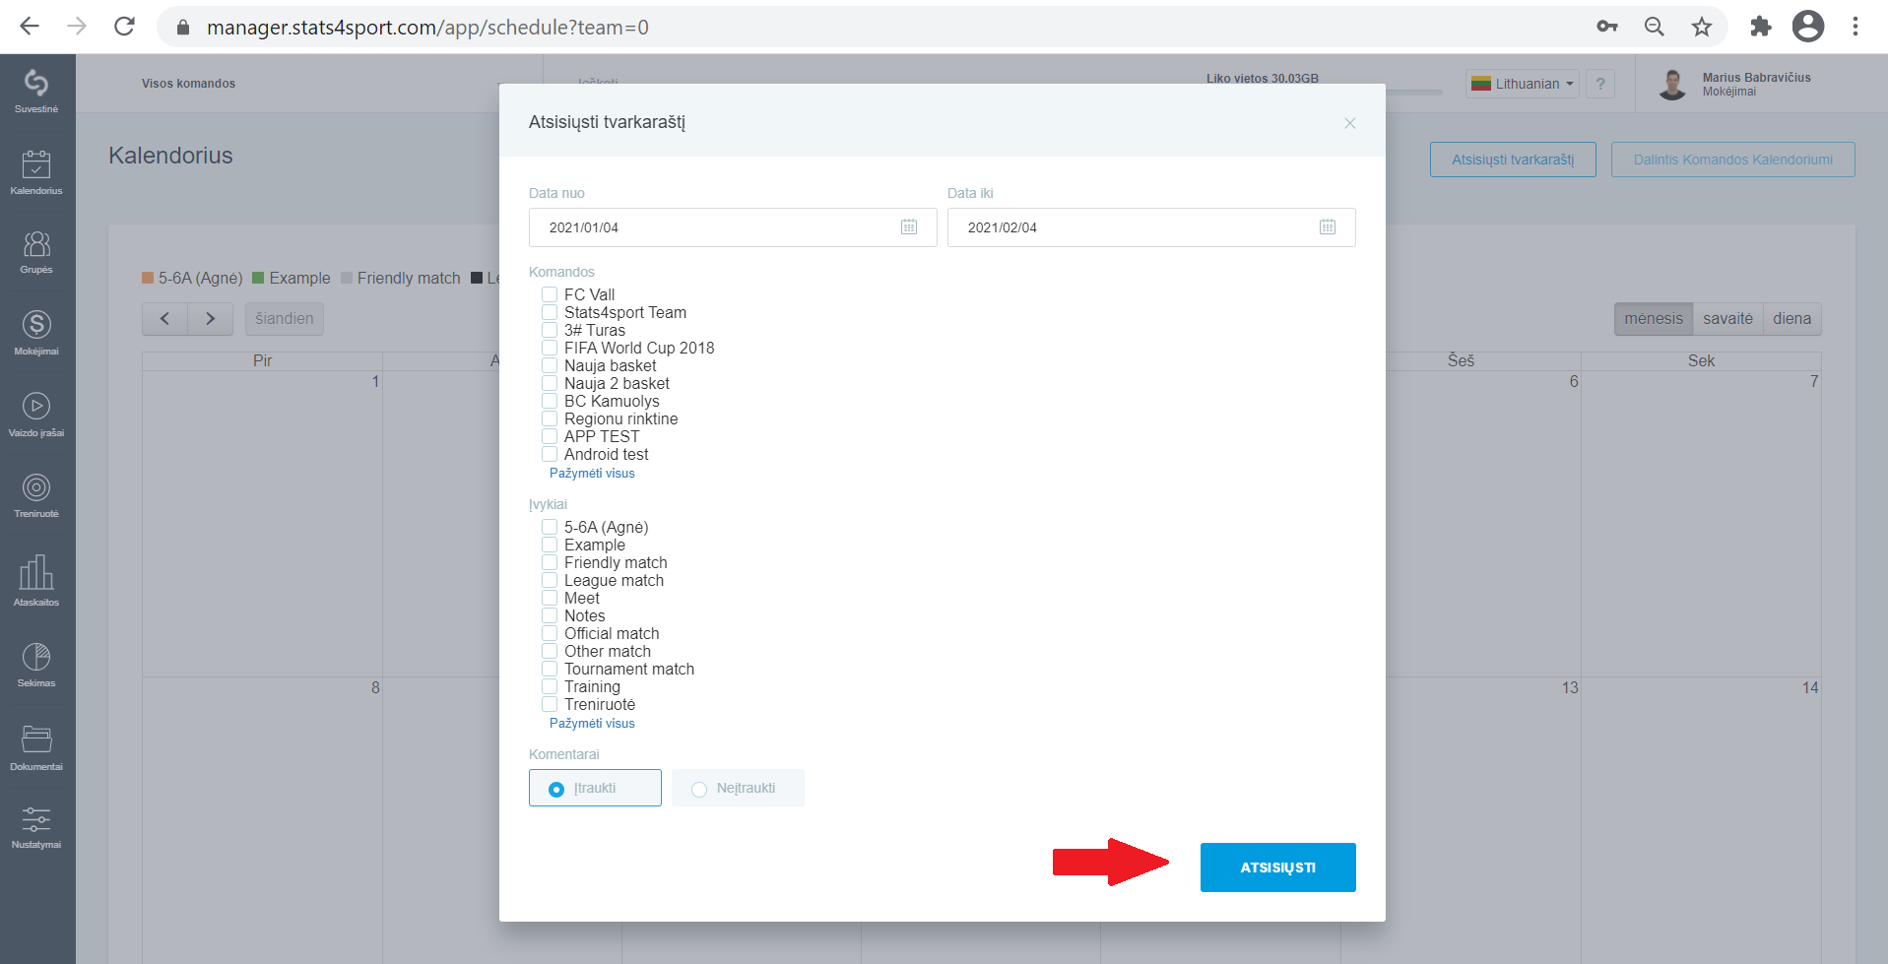Go to previous month with left arrow
Viewport: 1888px width, 964px height.
(x=164, y=319)
